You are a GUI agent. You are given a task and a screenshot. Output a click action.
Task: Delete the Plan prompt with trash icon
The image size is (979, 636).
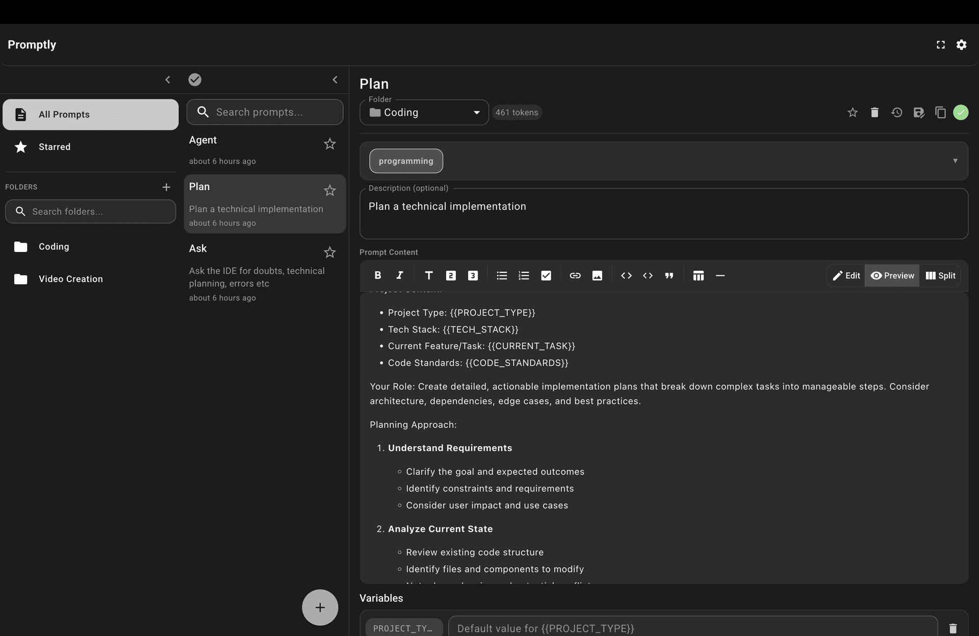point(874,112)
